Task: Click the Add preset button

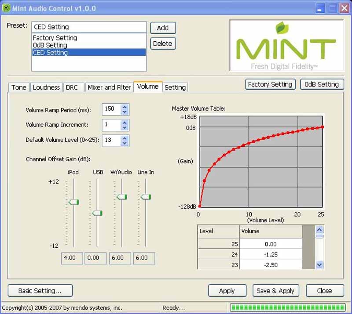Action: coord(163,28)
